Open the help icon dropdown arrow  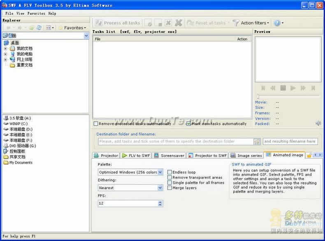coord(283,23)
